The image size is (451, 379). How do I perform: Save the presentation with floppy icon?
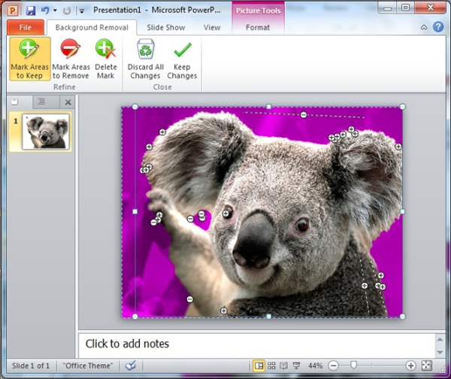[x=30, y=11]
